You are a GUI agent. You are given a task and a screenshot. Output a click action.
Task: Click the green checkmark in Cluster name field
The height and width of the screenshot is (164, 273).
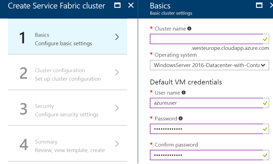[265, 39]
